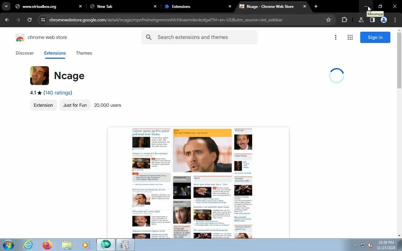The image size is (402, 251).
Task: Click the Sign in button
Action: pos(375,37)
